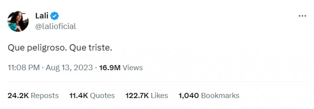314x109 pixels.
Task: Click the 11.4K quotes number
Action: [78, 95]
